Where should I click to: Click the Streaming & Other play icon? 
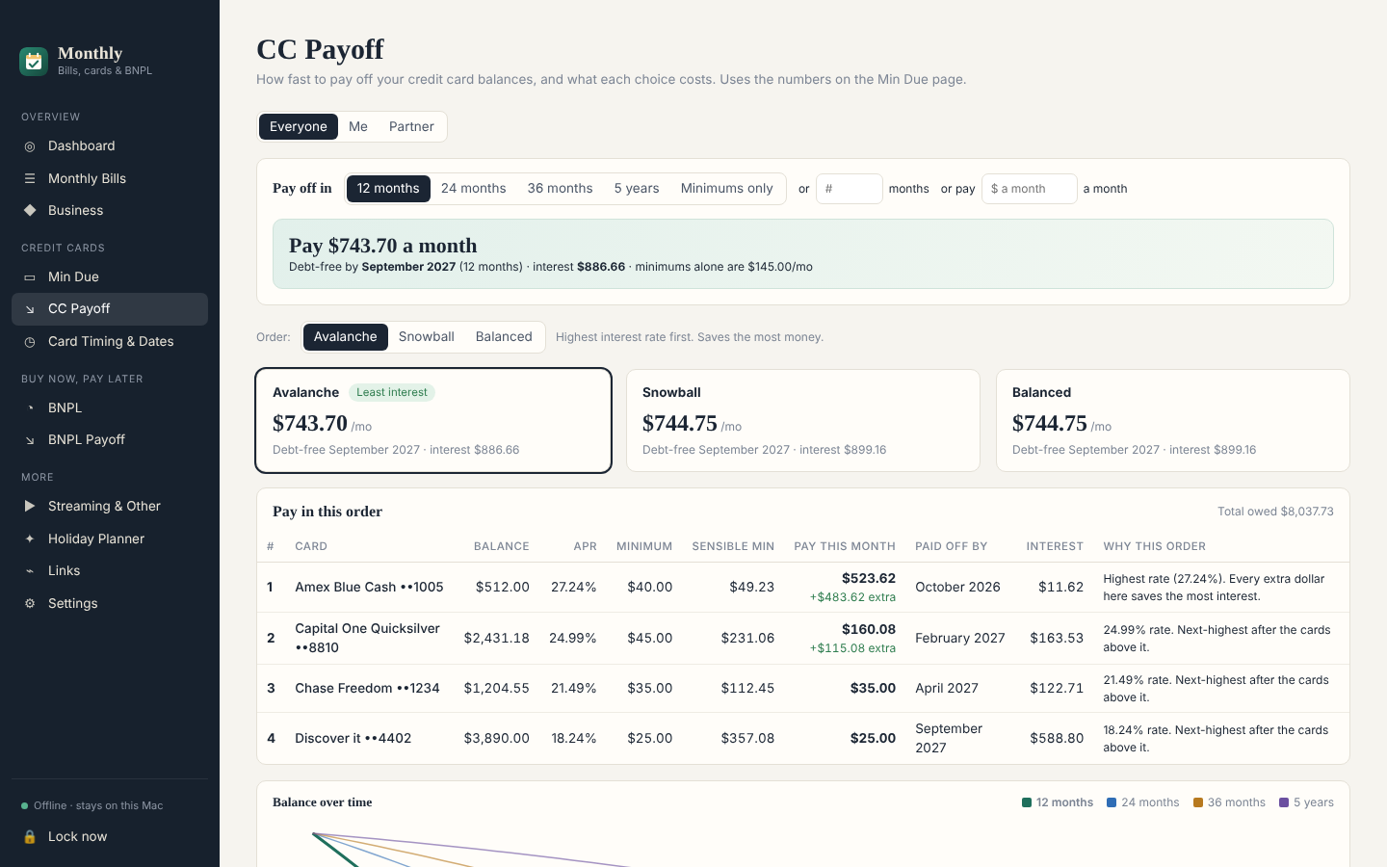[30, 506]
